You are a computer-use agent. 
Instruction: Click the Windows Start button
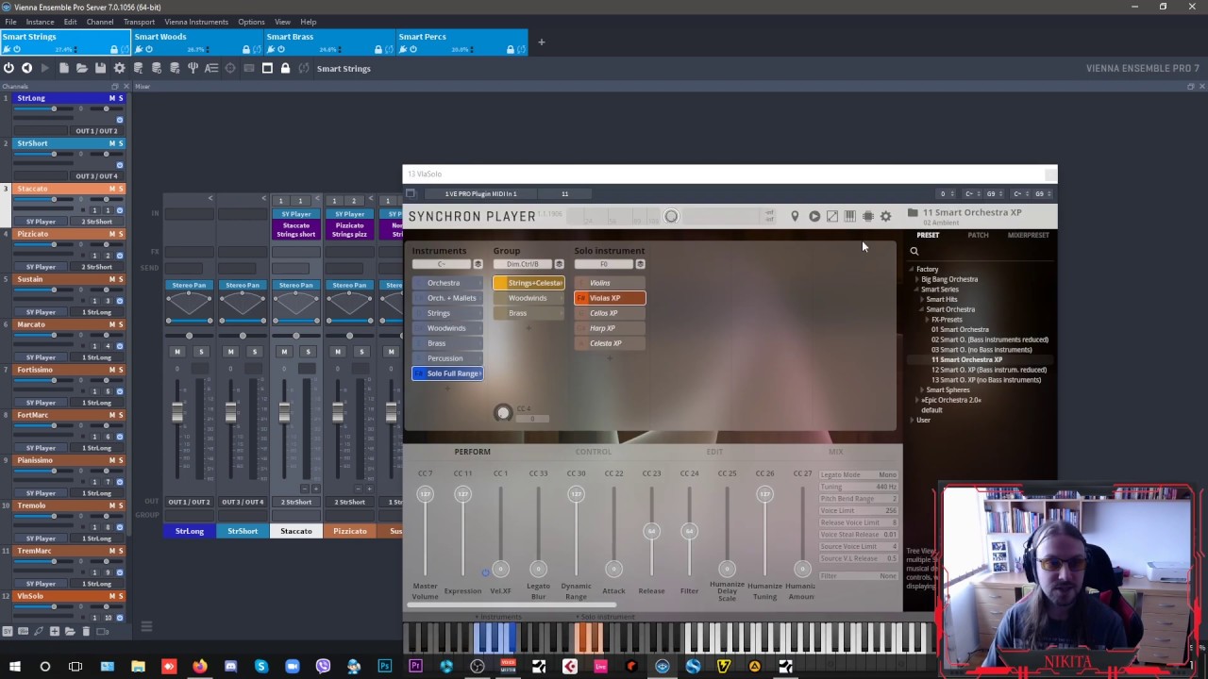14,667
